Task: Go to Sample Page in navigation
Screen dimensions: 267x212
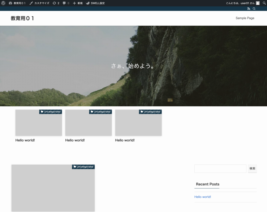Action: [x=245, y=18]
